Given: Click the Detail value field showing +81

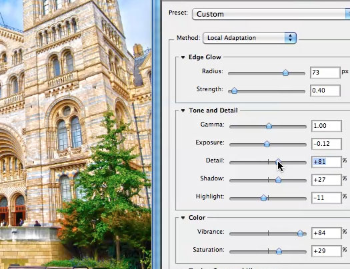Looking at the screenshot, I should [x=327, y=162].
